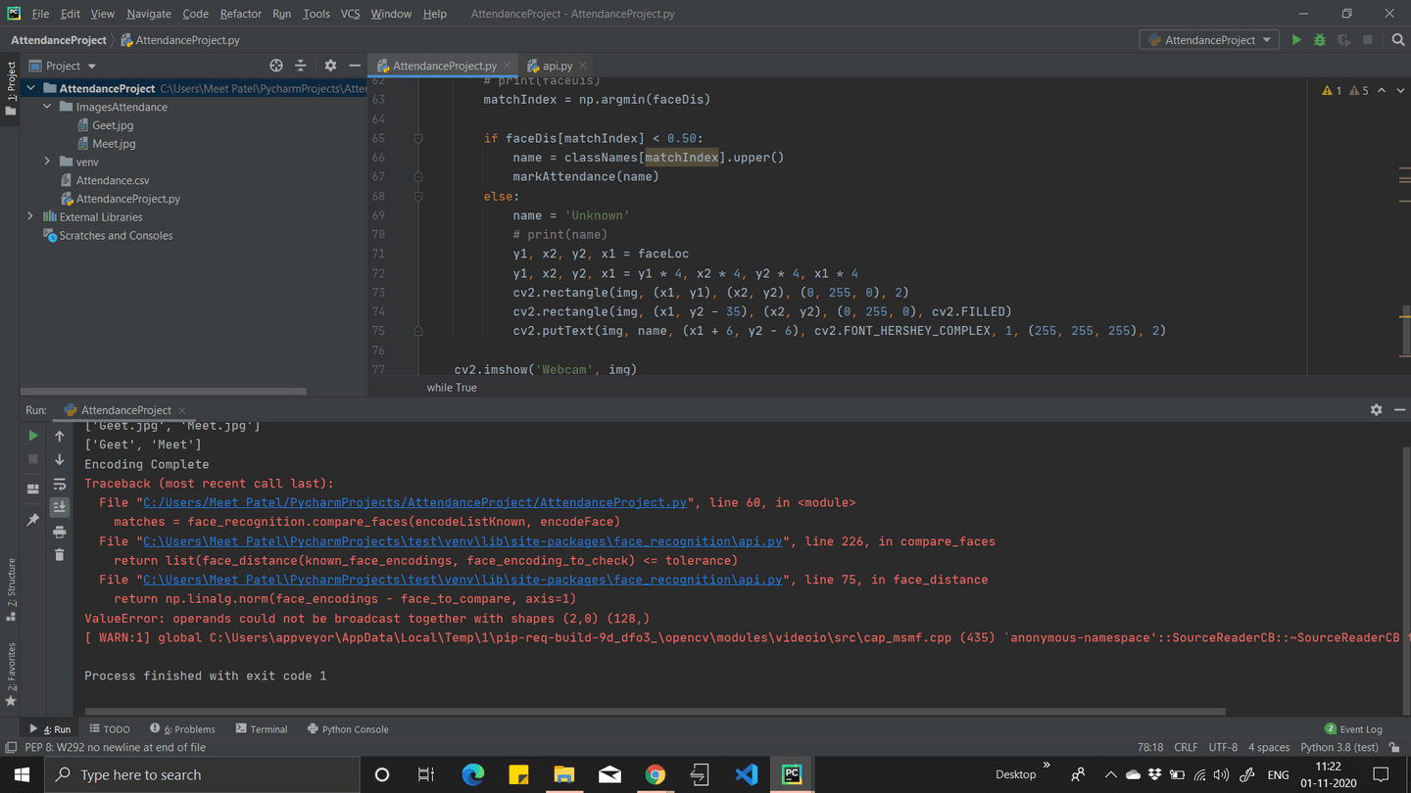The height and width of the screenshot is (793, 1411).
Task: Open the VCS menu
Action: tap(350, 14)
